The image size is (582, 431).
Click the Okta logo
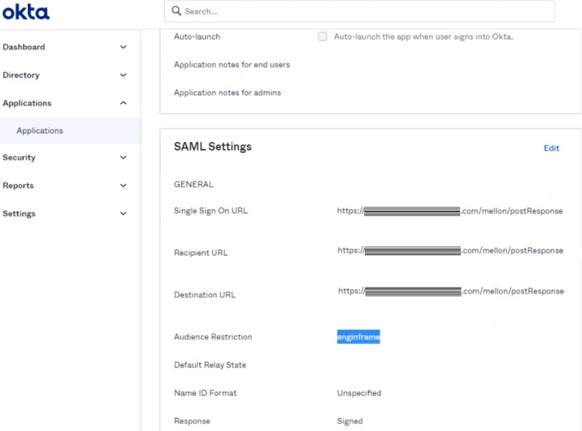[26, 11]
